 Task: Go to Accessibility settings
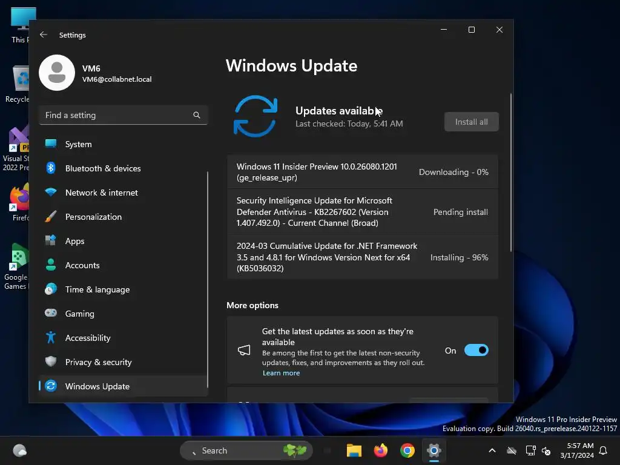coord(124,338)
